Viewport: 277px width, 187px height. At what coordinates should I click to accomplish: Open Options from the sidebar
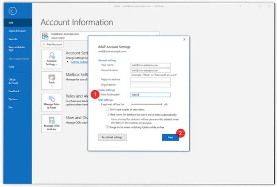tap(13, 99)
